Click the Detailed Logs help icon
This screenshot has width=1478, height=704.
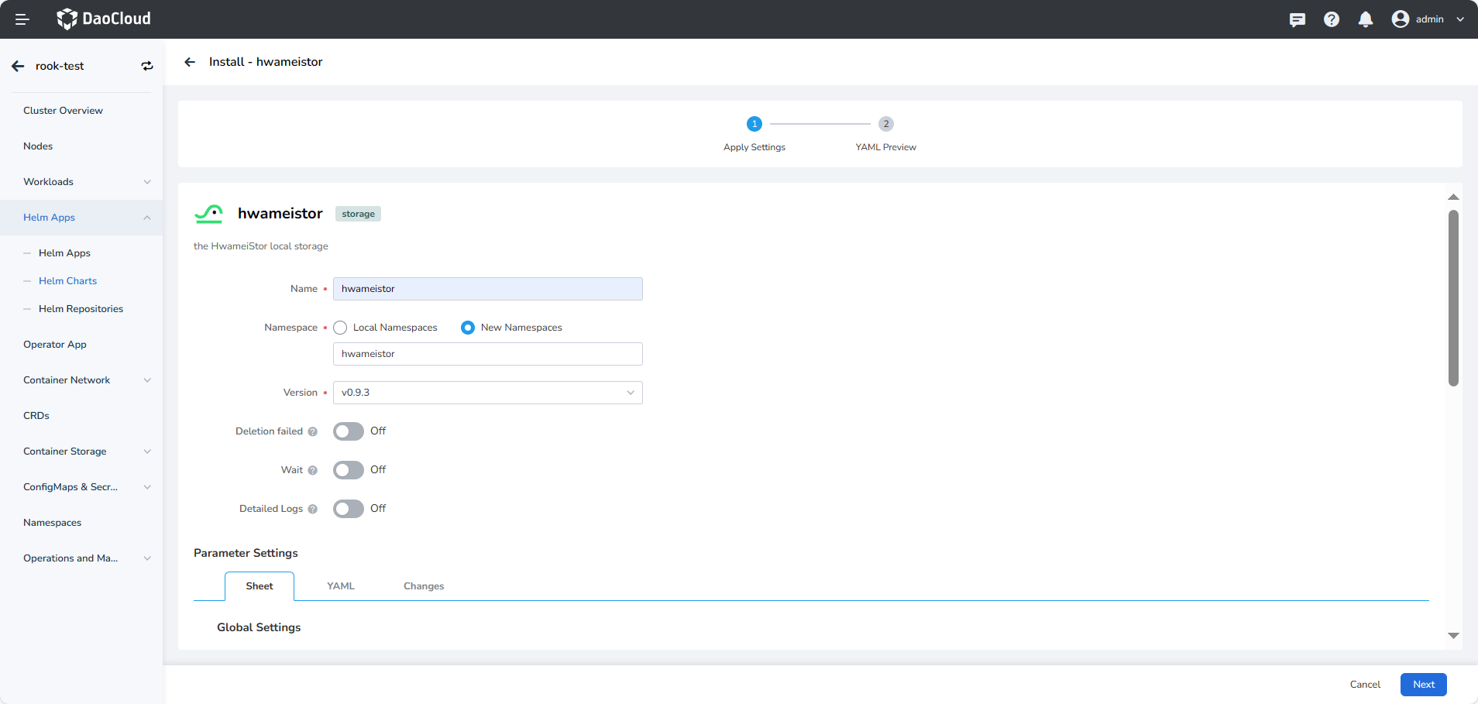click(x=313, y=510)
